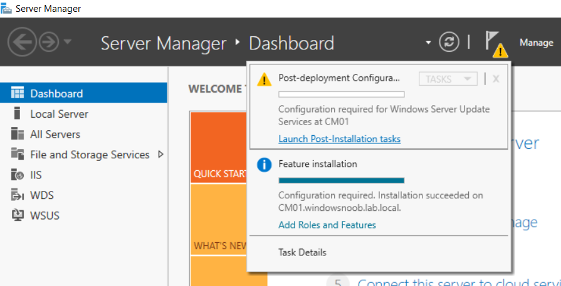Image resolution: width=561 pixels, height=286 pixels.
Task: Click the WSUS role icon
Action: [x=17, y=215]
